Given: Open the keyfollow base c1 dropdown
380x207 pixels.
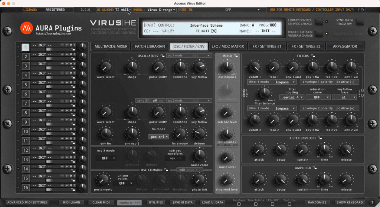Looking at the screenshot, I should (x=344, y=97).
